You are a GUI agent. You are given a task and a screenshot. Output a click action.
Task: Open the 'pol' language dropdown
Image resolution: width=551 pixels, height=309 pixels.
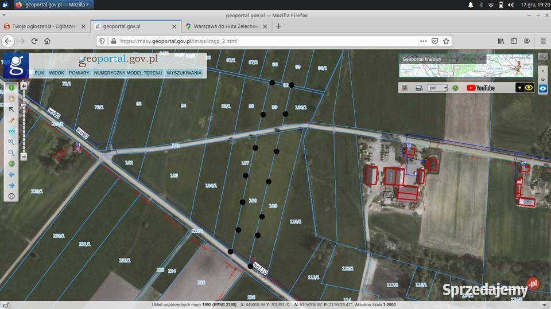coord(437,88)
